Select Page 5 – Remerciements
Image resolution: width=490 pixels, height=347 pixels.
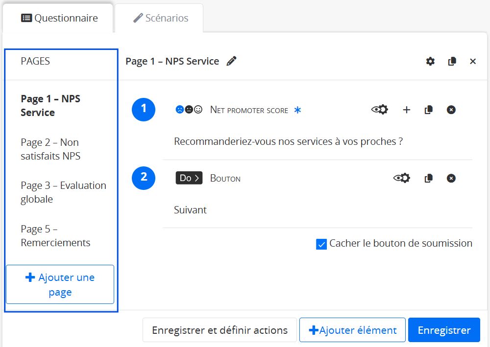55,236
